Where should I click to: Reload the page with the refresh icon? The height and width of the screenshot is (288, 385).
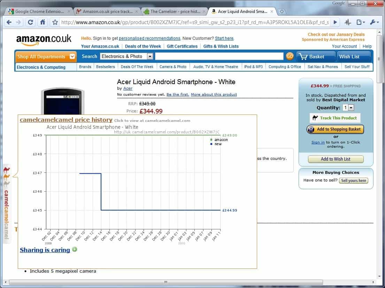click(x=30, y=22)
